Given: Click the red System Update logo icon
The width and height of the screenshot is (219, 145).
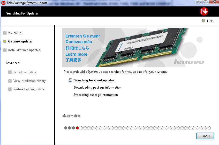Looking at the screenshot, I should (x=204, y=11).
